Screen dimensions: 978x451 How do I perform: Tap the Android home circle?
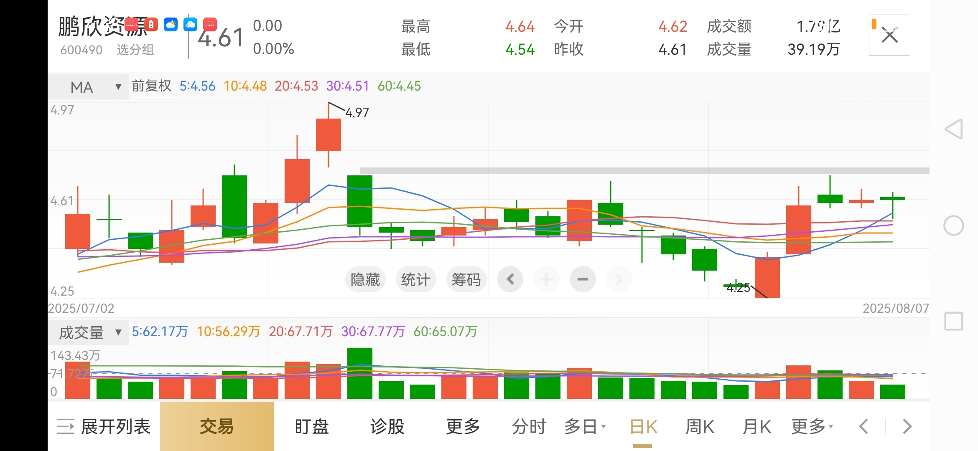point(954,226)
